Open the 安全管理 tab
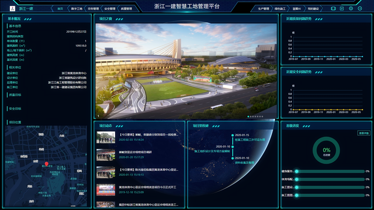The width and height of the screenshot is (374, 210). 110,8
